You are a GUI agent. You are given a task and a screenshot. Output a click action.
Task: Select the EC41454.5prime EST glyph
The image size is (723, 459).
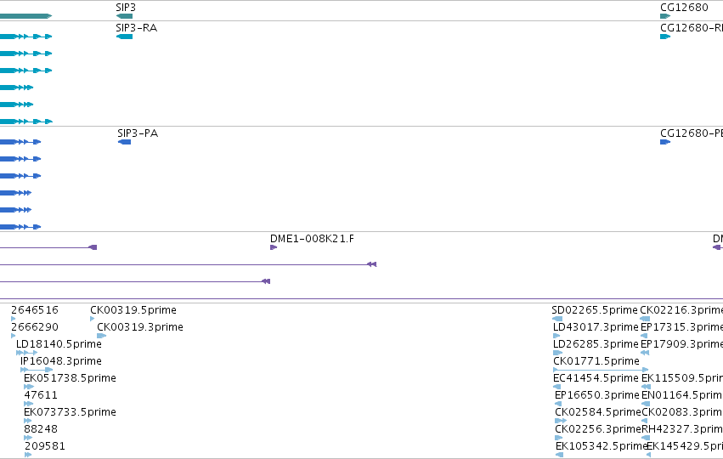tap(557, 387)
